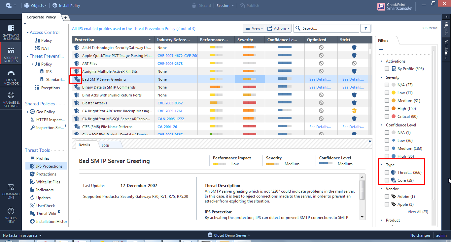Click the Discard trash icon

[x=194, y=5]
